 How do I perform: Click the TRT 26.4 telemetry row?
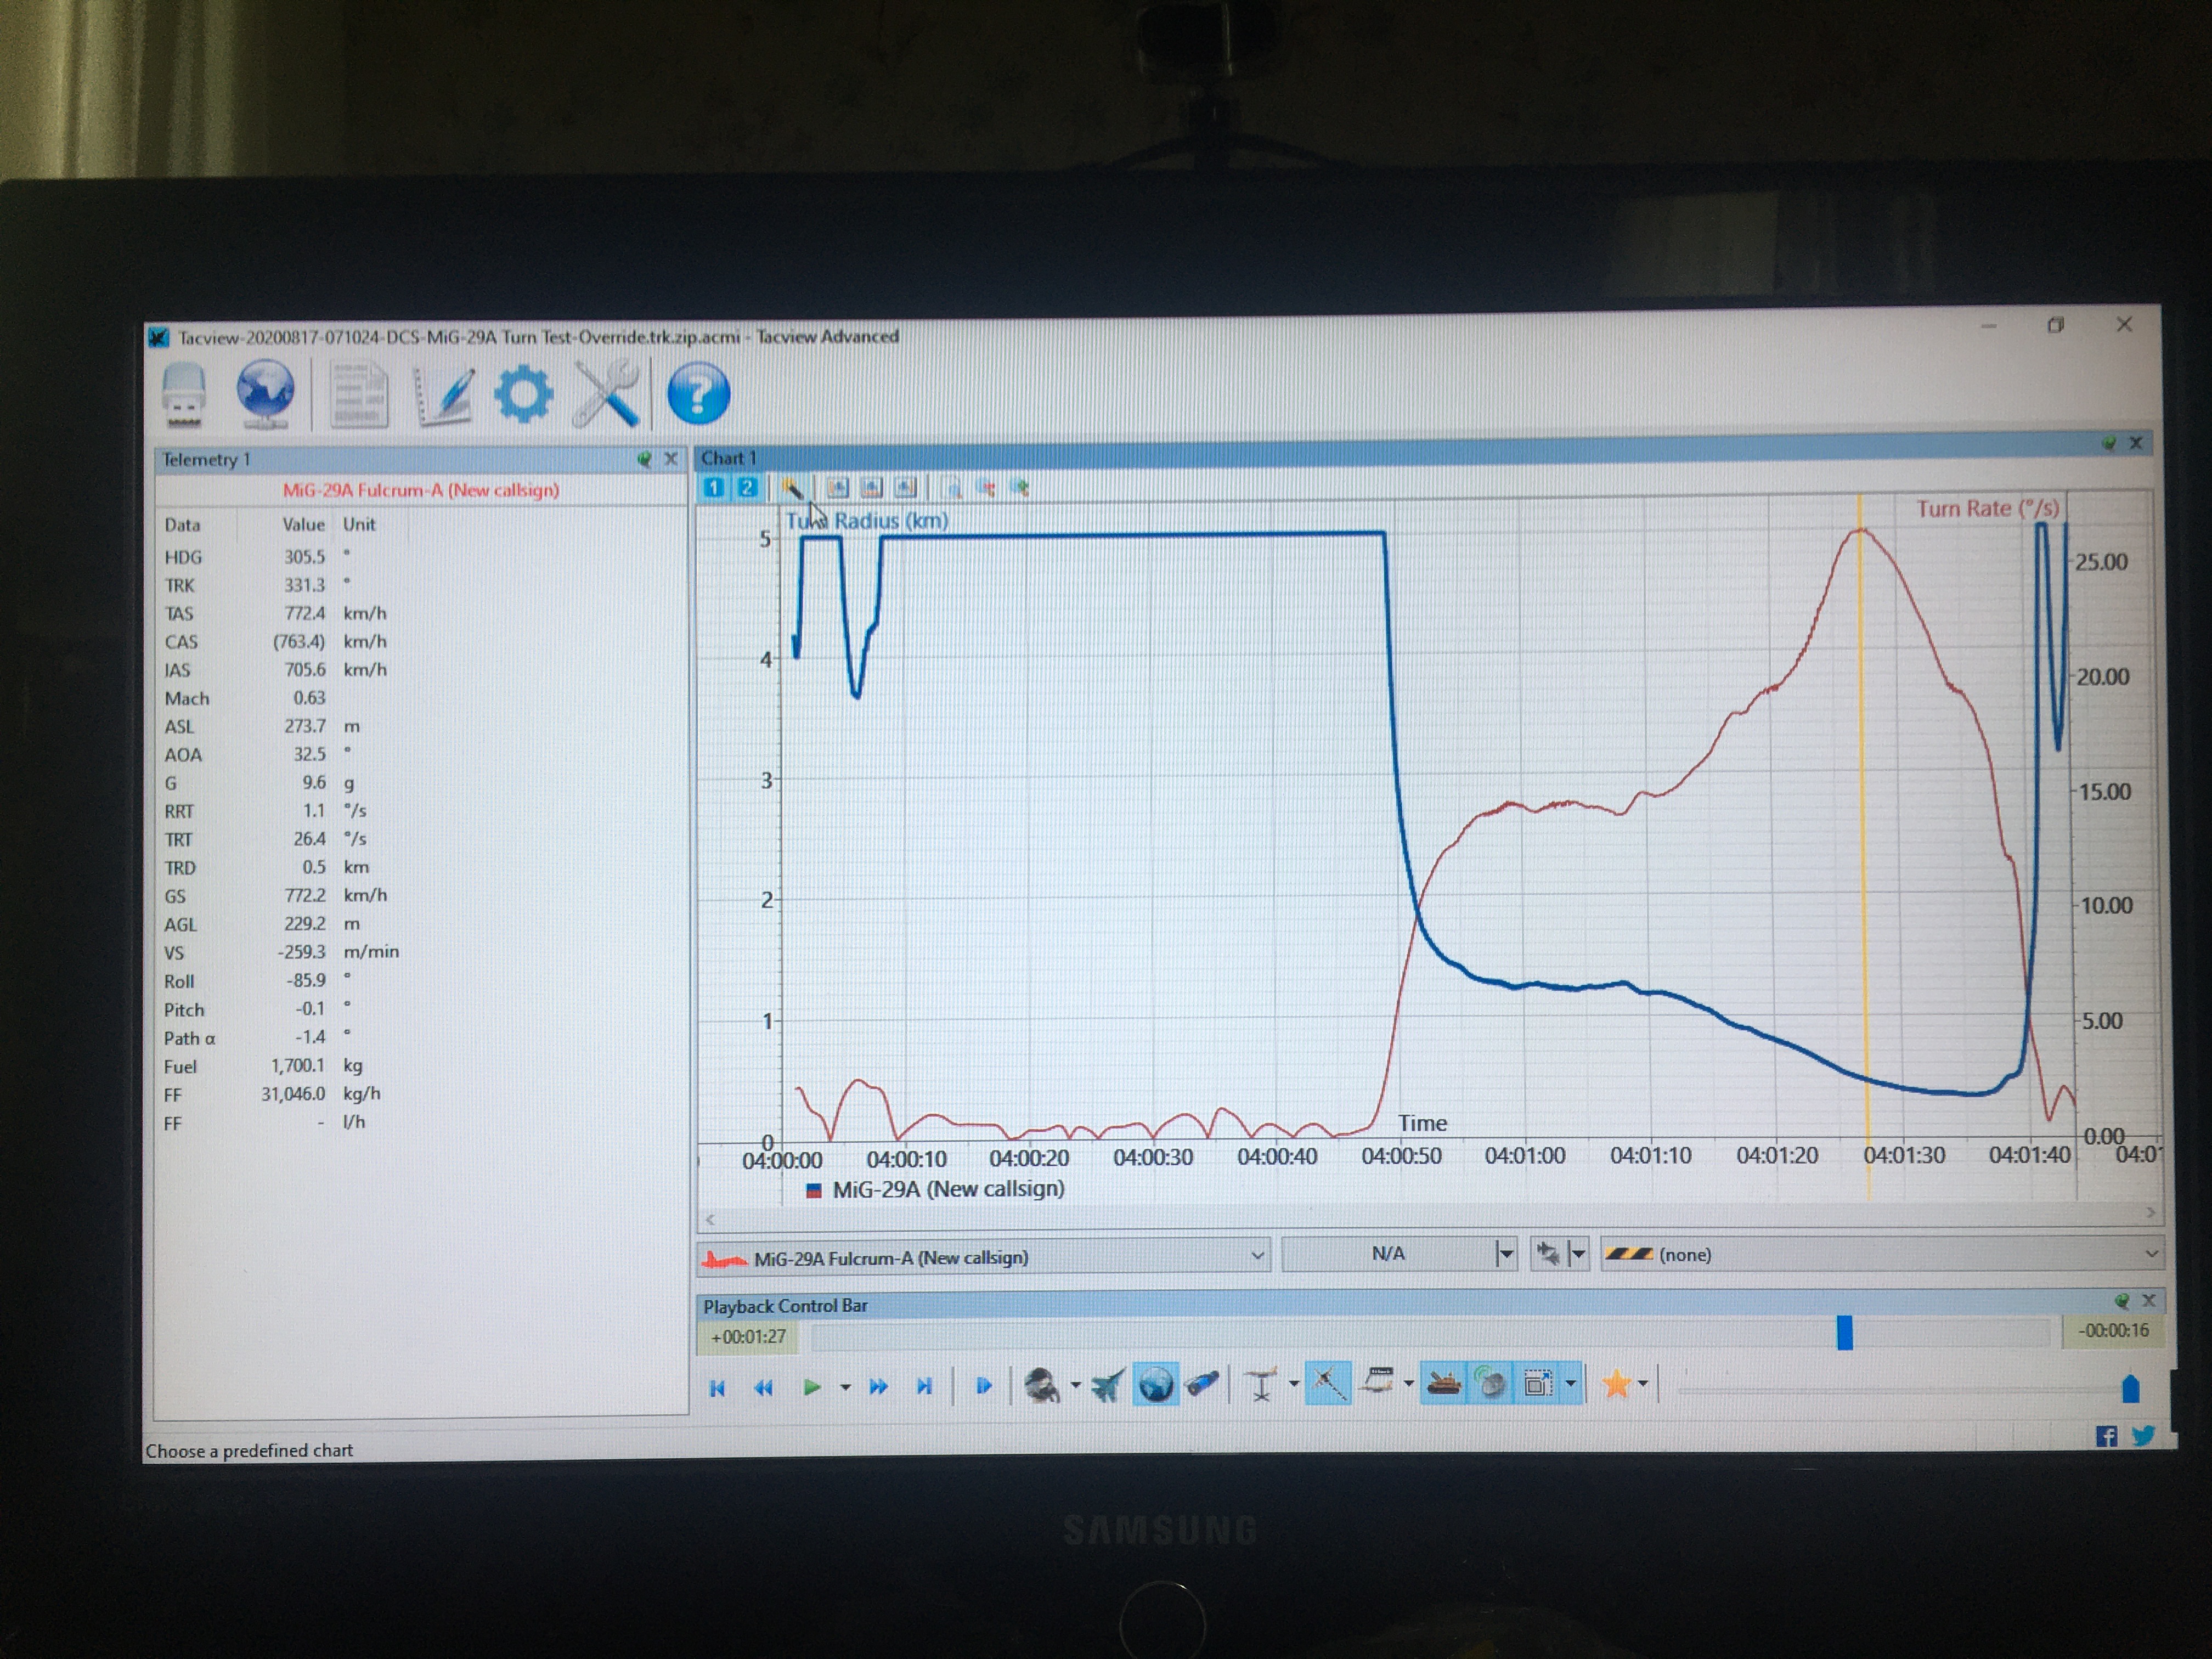pyautogui.click(x=420, y=839)
